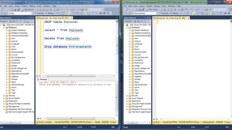Open the Query menu in left window
Image resolution: width=232 pixels, height=130 pixels.
[17, 6]
